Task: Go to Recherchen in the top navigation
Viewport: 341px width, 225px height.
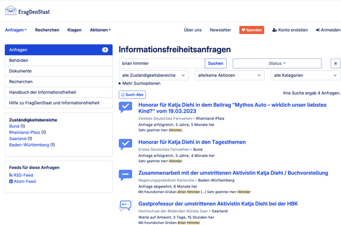Action: pos(47,30)
